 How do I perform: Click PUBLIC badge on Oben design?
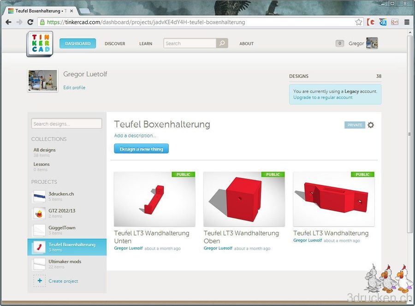(273, 174)
